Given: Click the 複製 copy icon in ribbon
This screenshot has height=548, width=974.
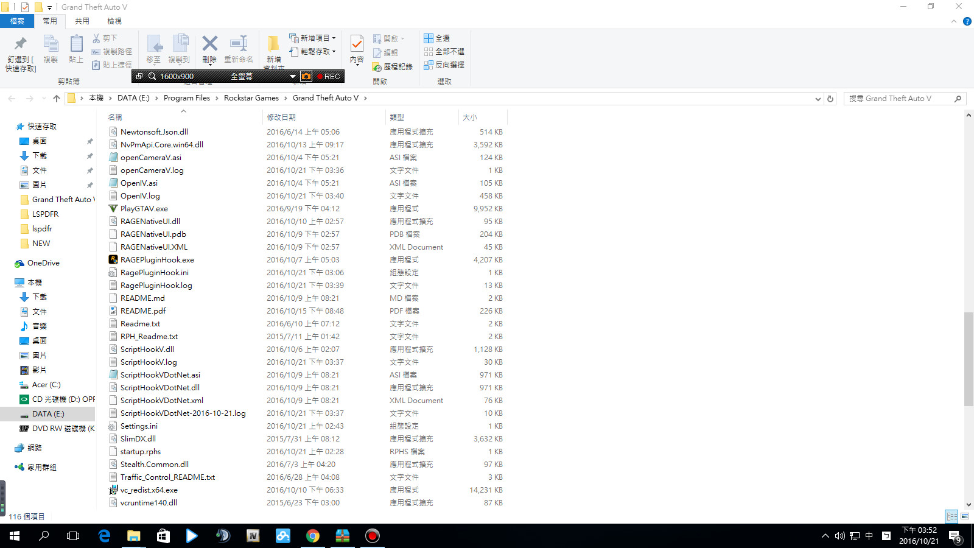Looking at the screenshot, I should tap(51, 44).
